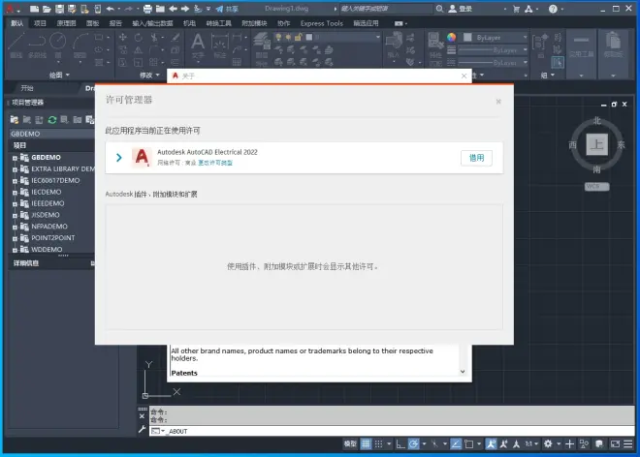Viewport: 640px width, 457px height.
Task: Click the Plot printer icon
Action: (x=147, y=9)
